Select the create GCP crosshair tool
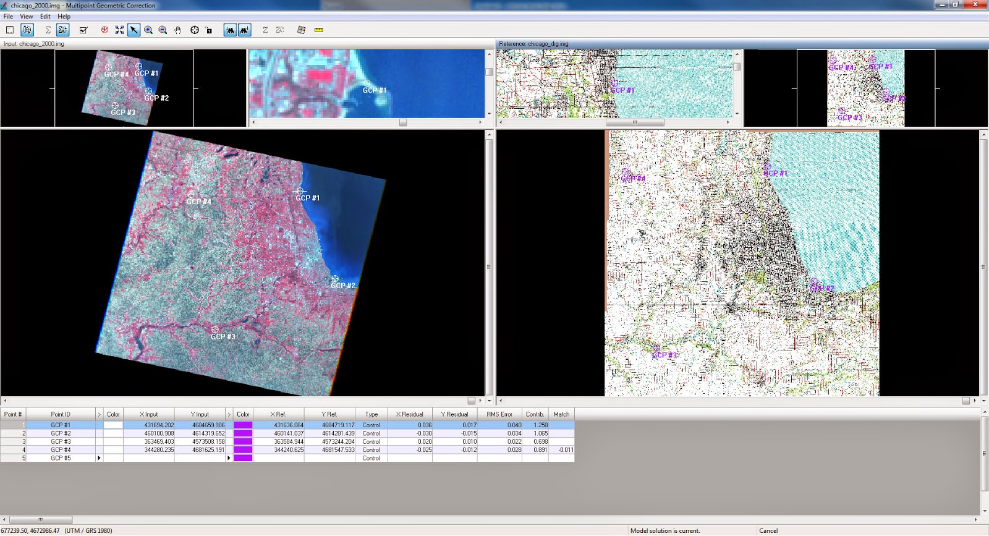This screenshot has width=989, height=536. pos(195,30)
